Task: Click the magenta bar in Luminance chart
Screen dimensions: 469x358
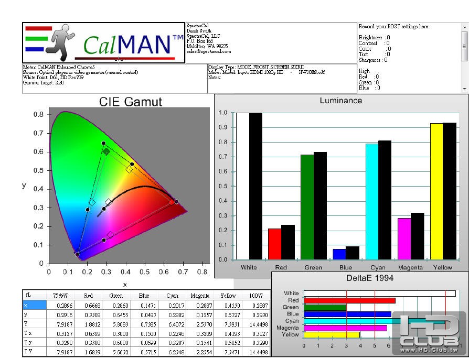Action: tap(404, 239)
